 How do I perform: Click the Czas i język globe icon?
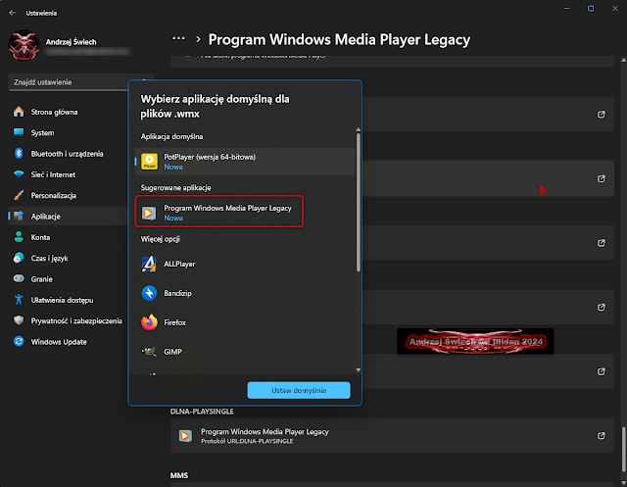point(19,258)
